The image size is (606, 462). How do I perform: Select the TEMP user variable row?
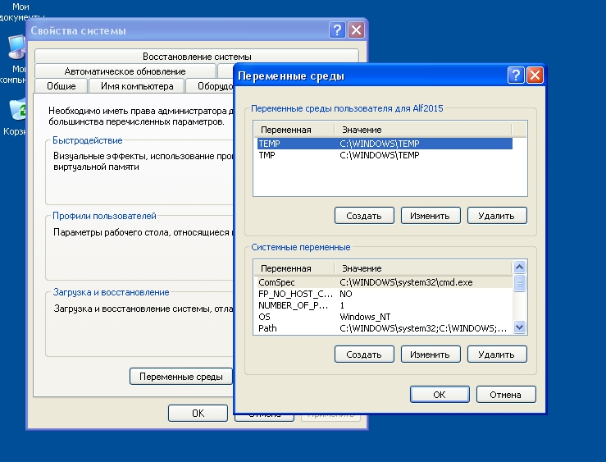pyautogui.click(x=385, y=144)
